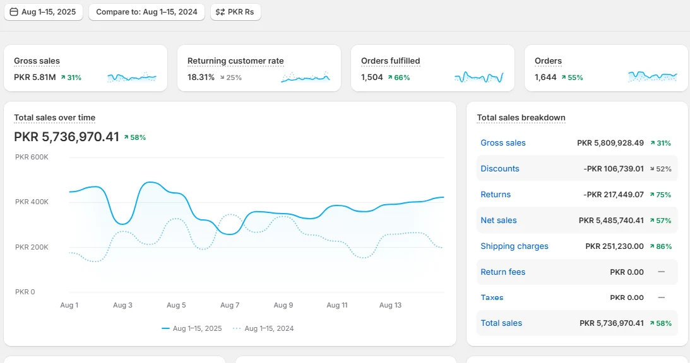Open the Gross sales metric card title

pos(37,61)
